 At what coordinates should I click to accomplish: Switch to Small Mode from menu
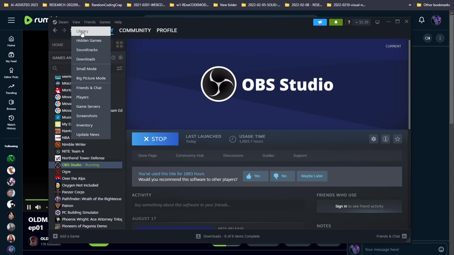(91, 69)
